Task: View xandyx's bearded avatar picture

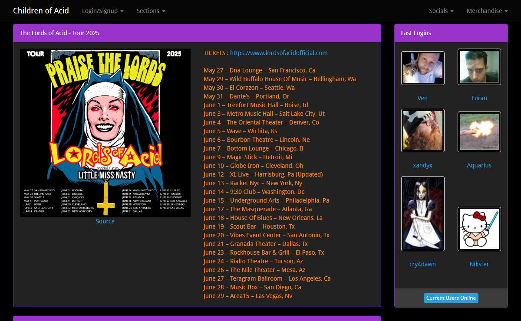Action: coord(423,131)
